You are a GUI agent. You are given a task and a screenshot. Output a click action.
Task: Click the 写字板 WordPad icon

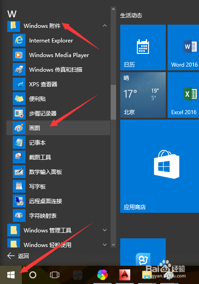19,186
